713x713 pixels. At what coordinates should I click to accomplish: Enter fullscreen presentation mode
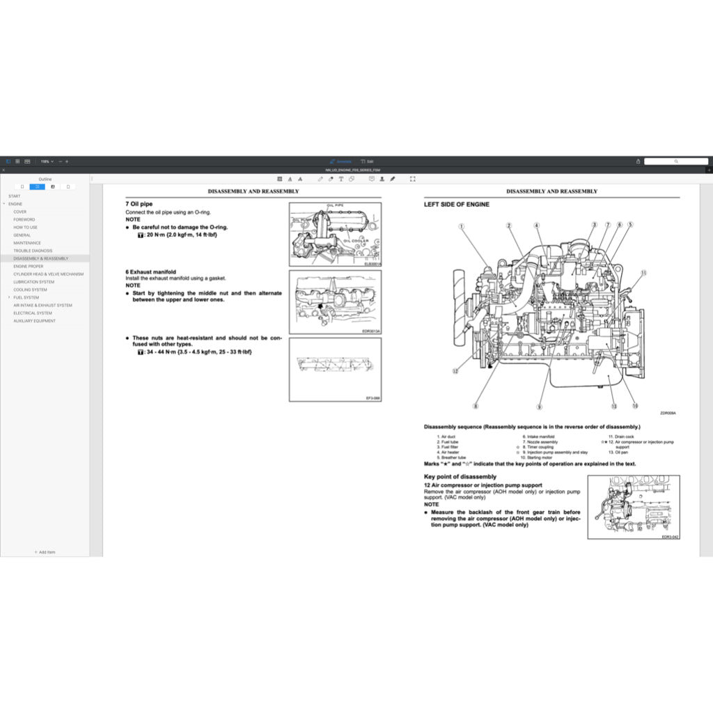pyautogui.click(x=412, y=179)
